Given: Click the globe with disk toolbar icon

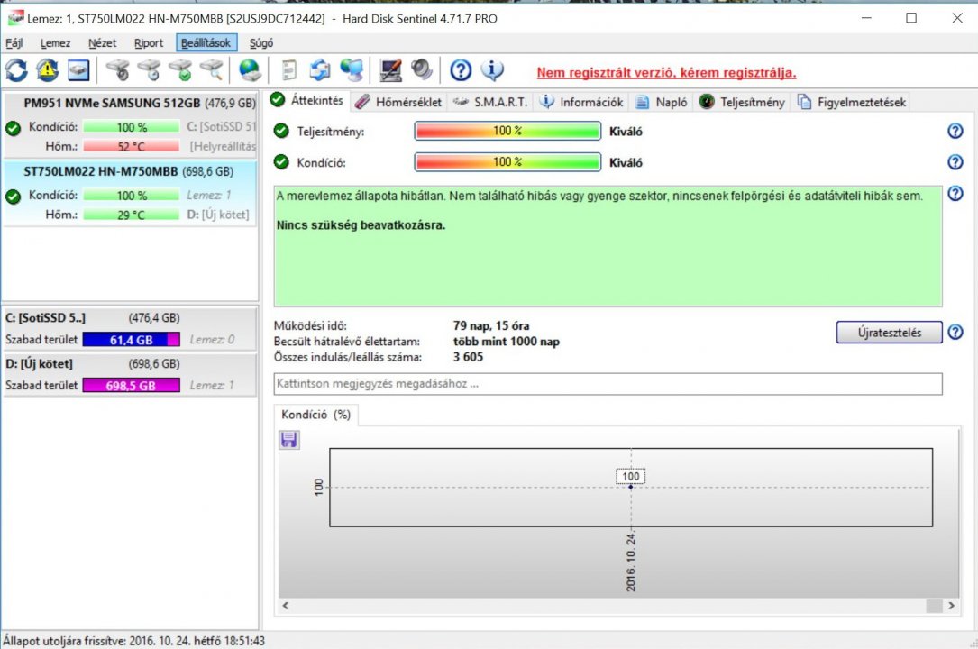Looking at the screenshot, I should 250,70.
